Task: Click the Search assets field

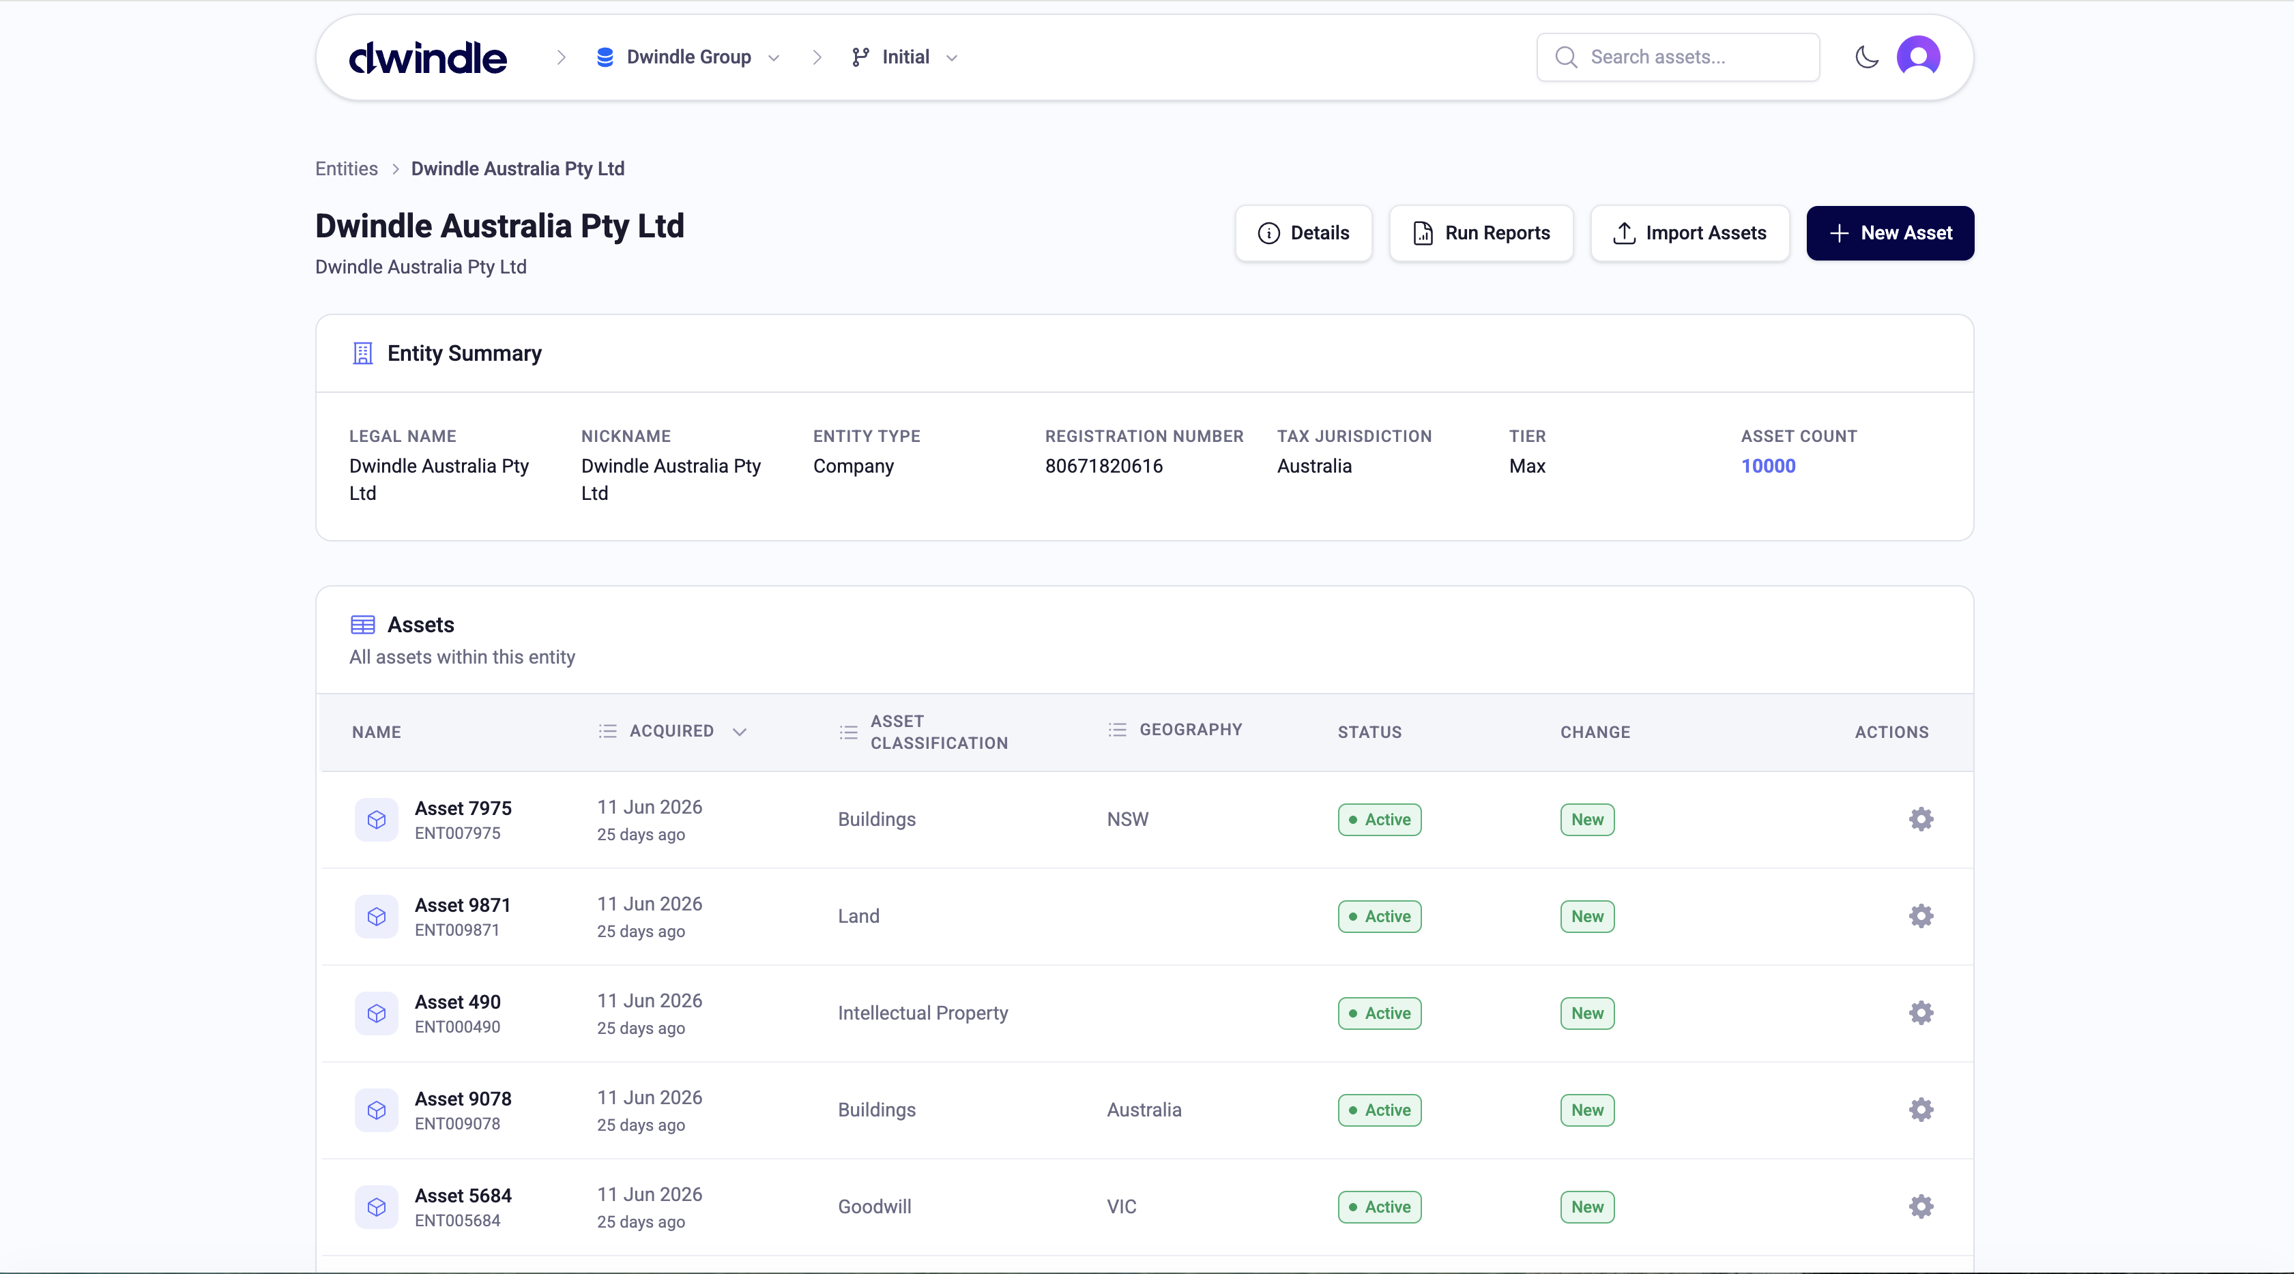Action: tap(1678, 57)
